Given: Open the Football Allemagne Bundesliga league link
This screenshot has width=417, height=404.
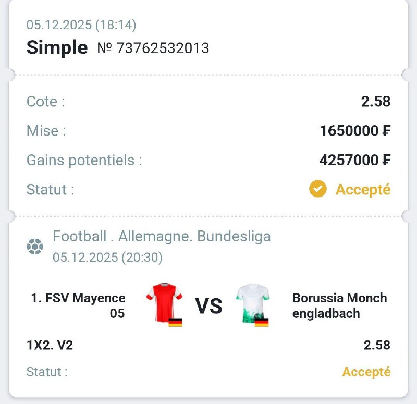Looking at the screenshot, I should (162, 236).
